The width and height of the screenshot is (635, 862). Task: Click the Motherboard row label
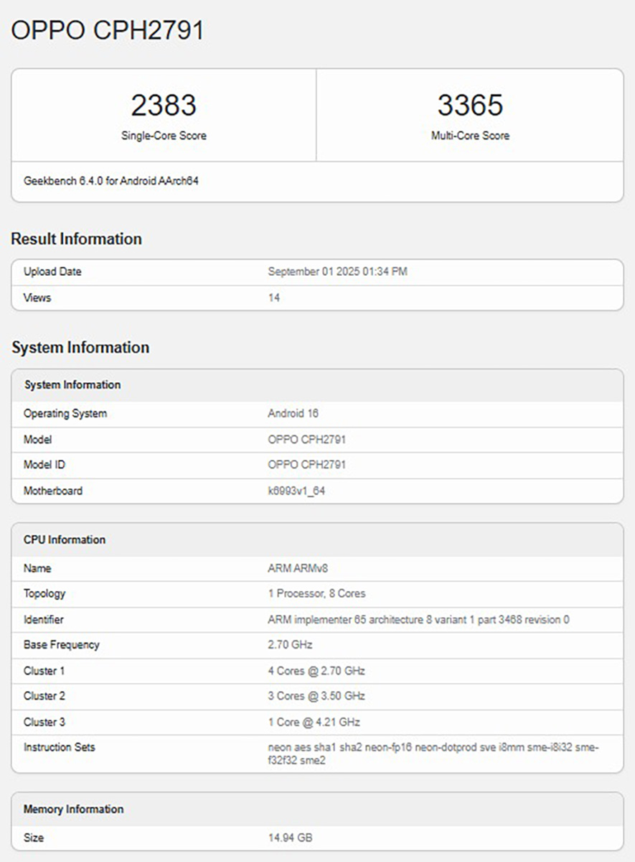(53, 491)
